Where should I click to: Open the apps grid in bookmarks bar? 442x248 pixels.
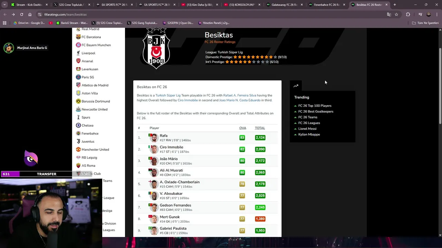4,23
